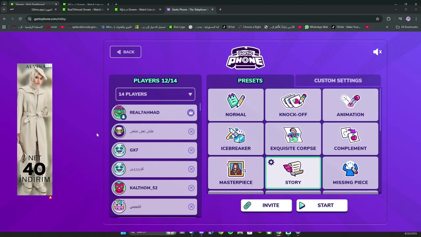Image resolution: width=421 pixels, height=237 pixels.
Task: Open Spotify from the taskbar
Action: (x=230, y=233)
